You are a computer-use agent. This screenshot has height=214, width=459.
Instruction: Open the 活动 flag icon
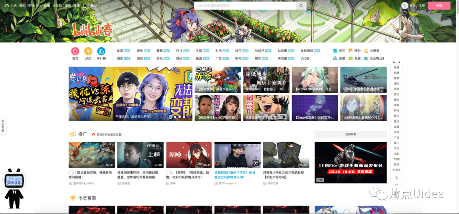(x=351, y=51)
